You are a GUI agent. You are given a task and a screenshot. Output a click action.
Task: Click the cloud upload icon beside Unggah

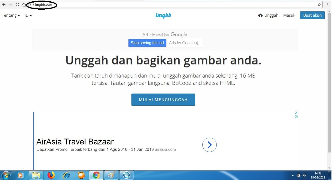point(260,15)
